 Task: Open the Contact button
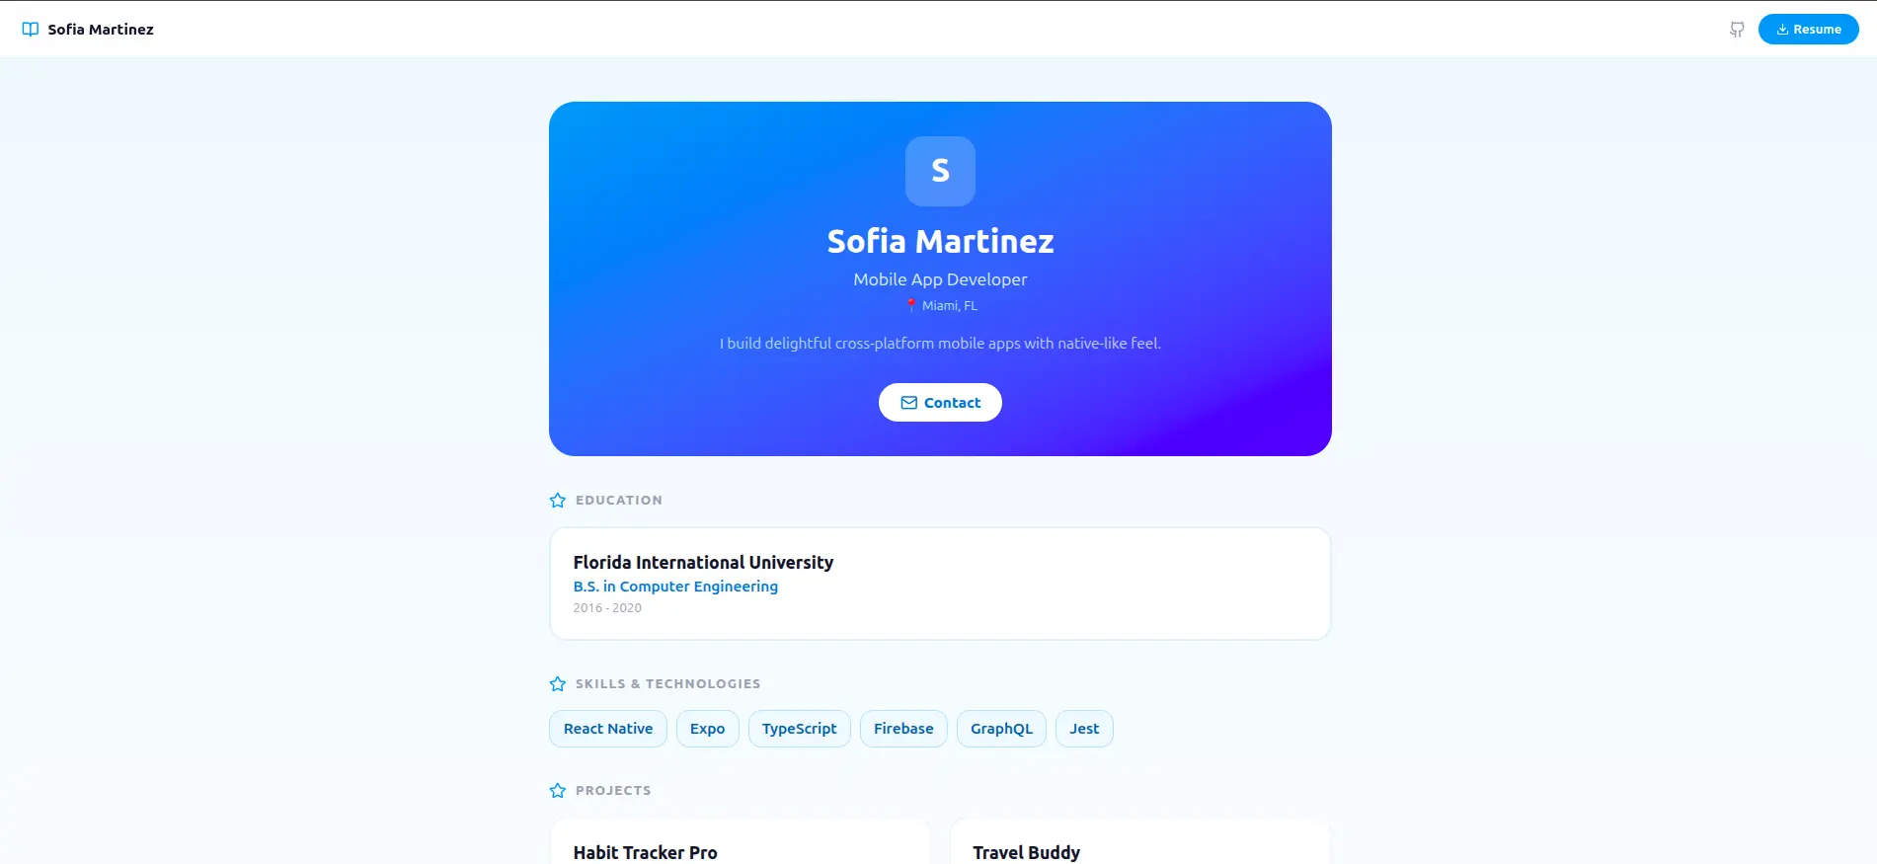[x=940, y=403]
